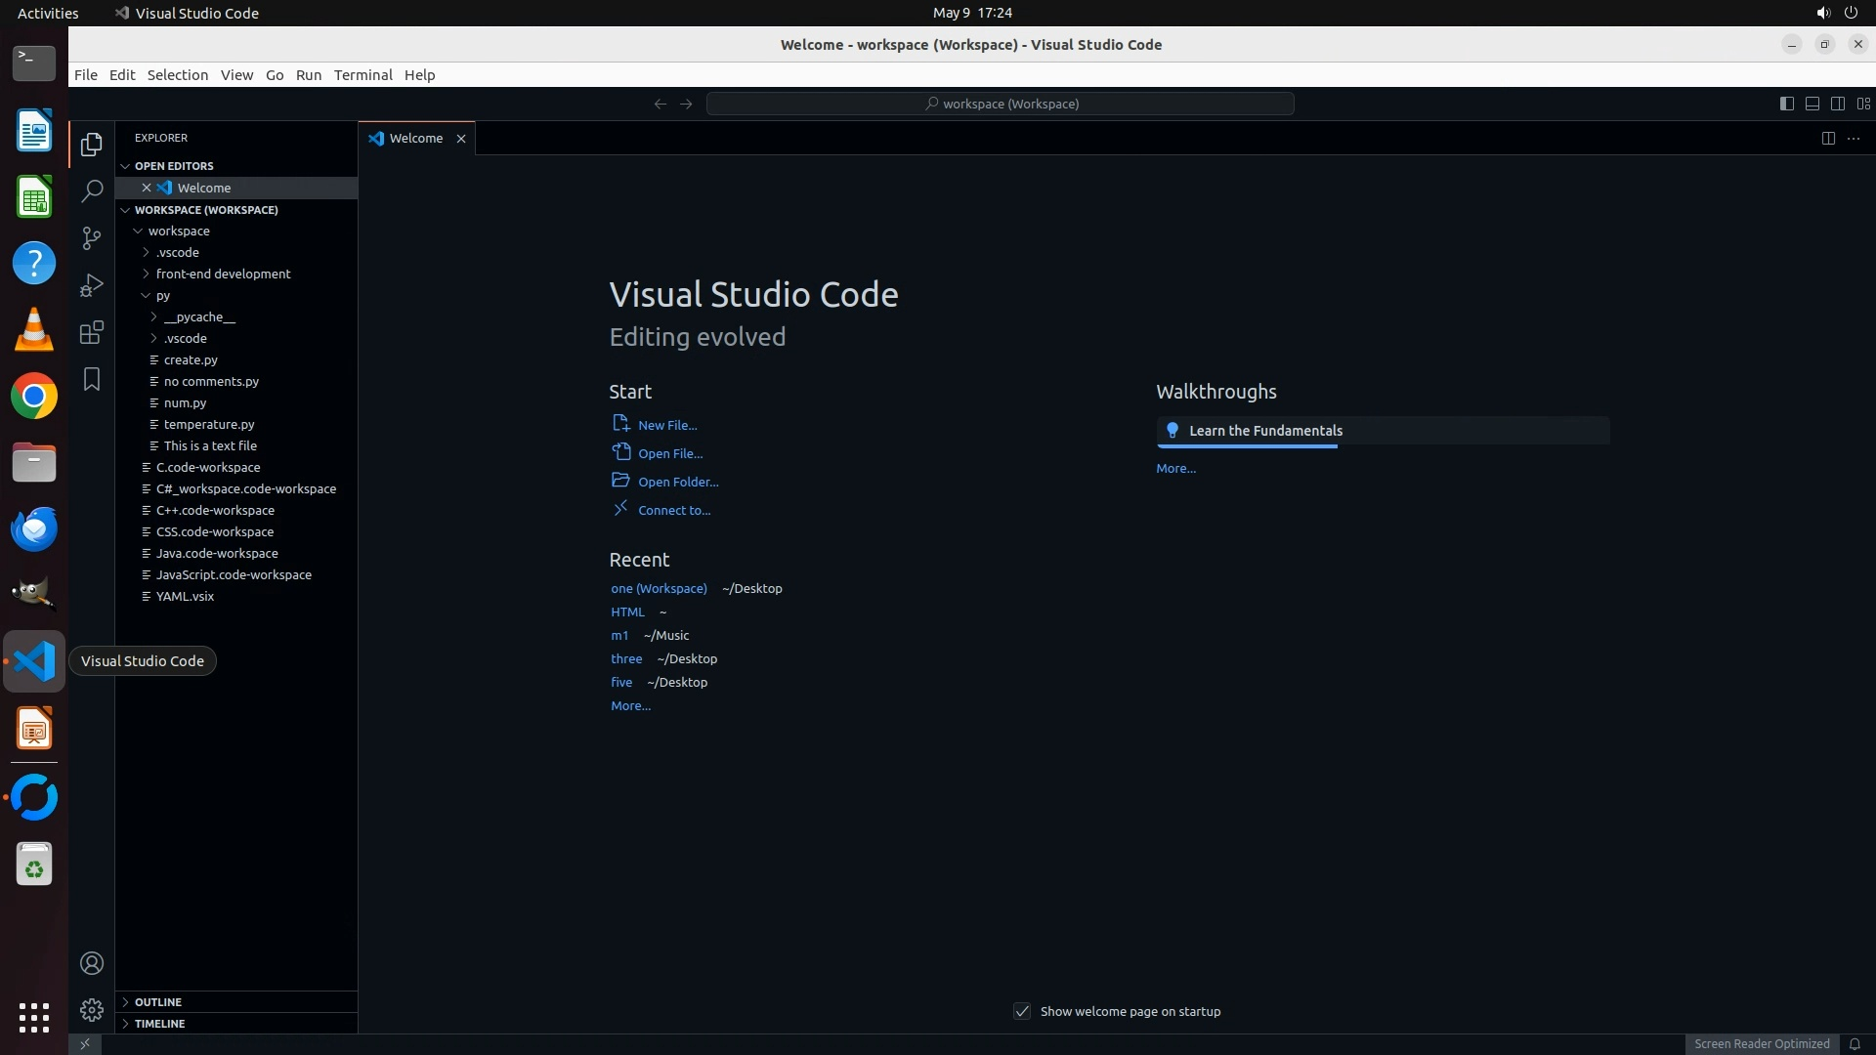Open the Bookmarks icon in activity bar

(x=92, y=379)
